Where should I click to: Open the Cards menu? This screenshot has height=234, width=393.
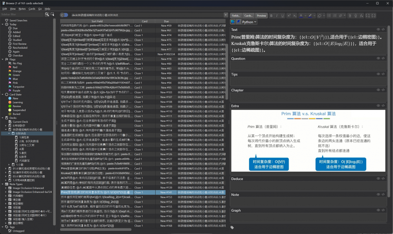tap(32, 9)
